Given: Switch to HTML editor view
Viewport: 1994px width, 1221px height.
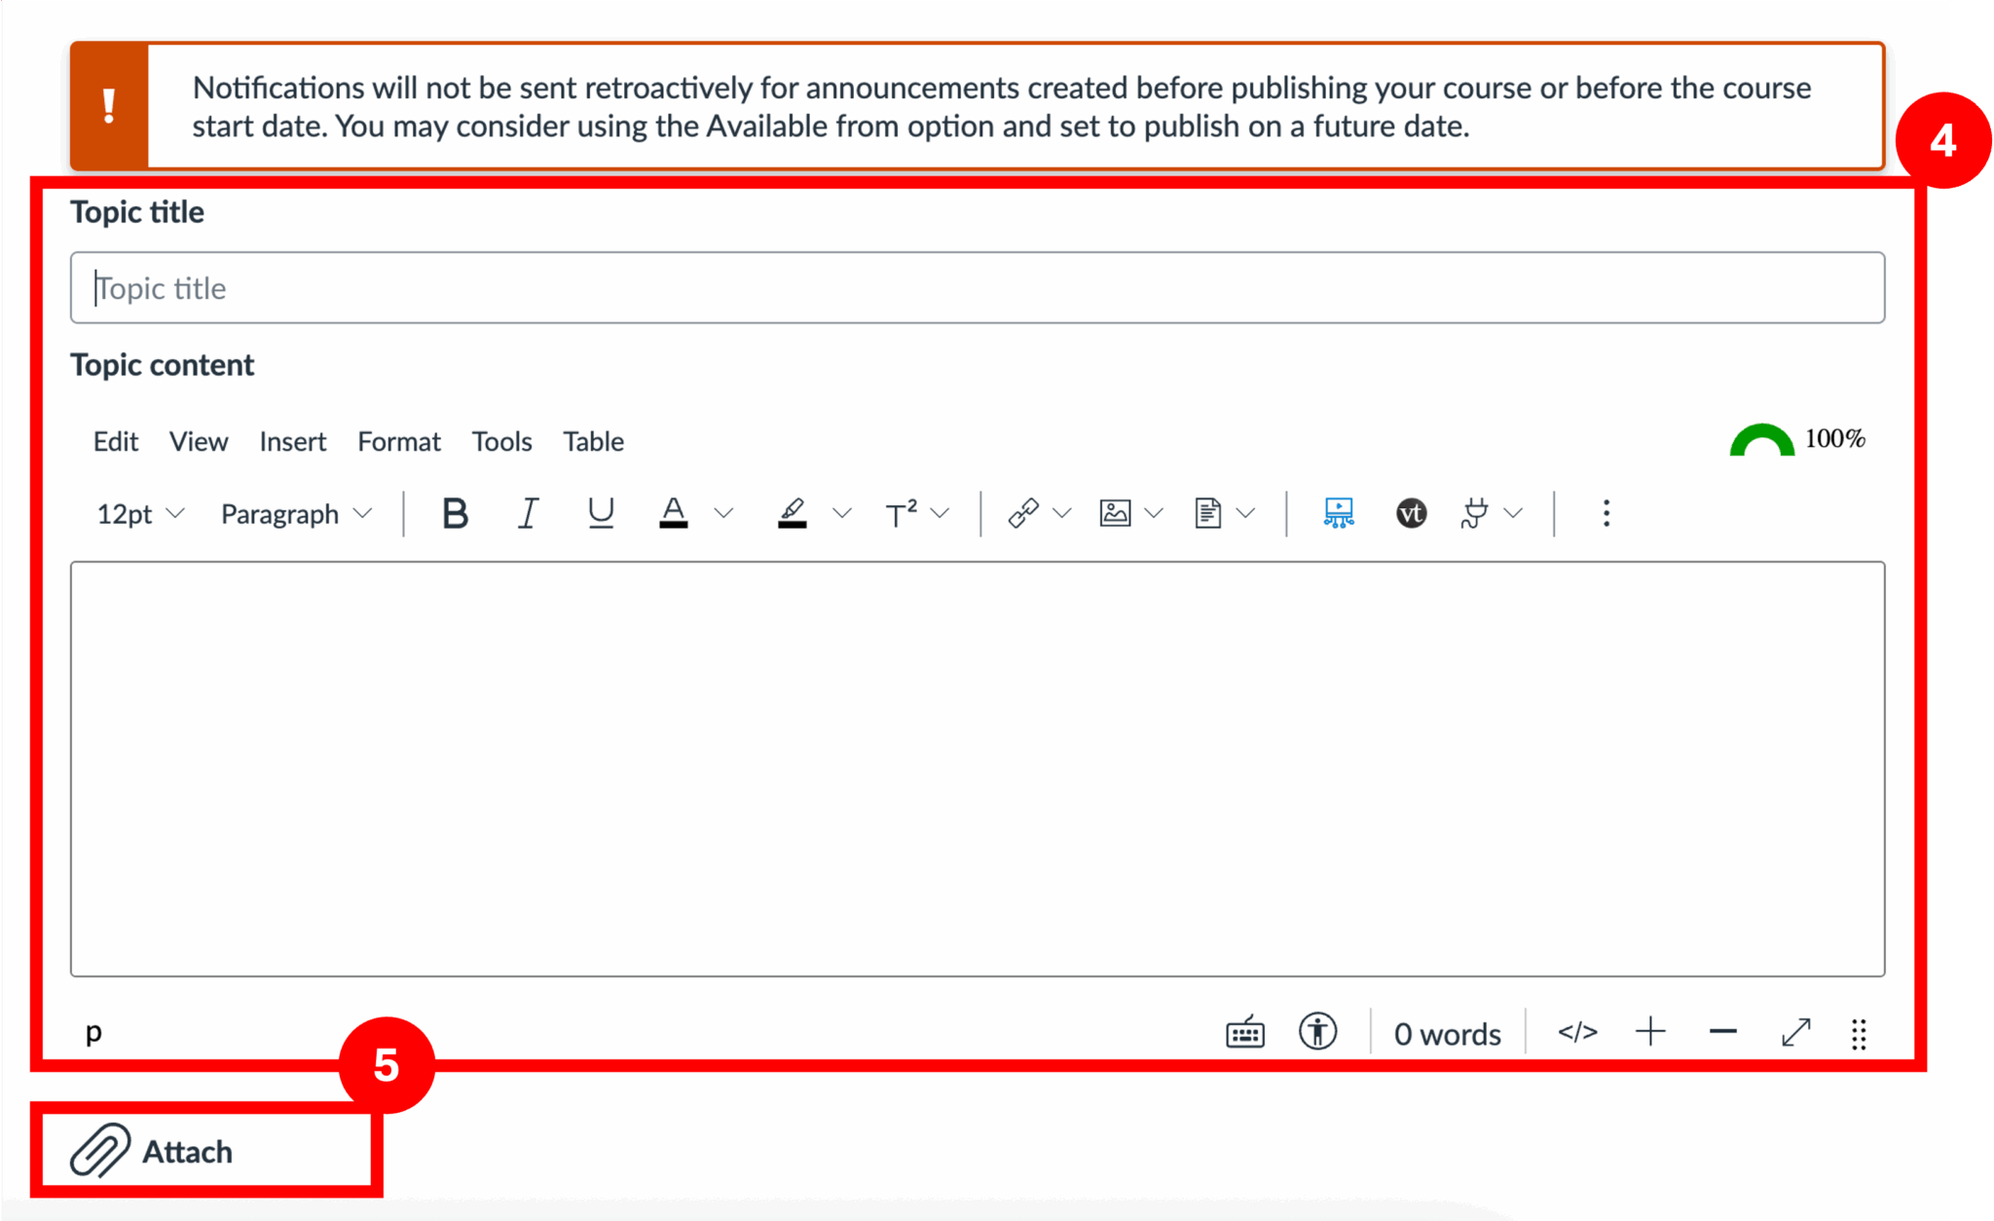Looking at the screenshot, I should [1577, 1033].
